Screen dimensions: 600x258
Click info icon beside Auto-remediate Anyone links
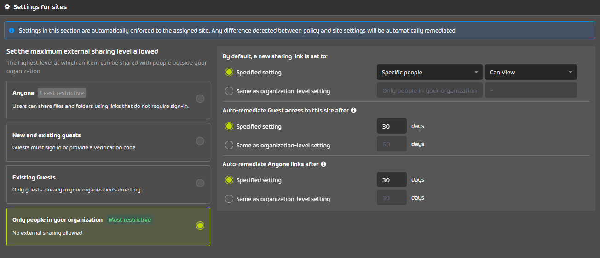click(323, 164)
